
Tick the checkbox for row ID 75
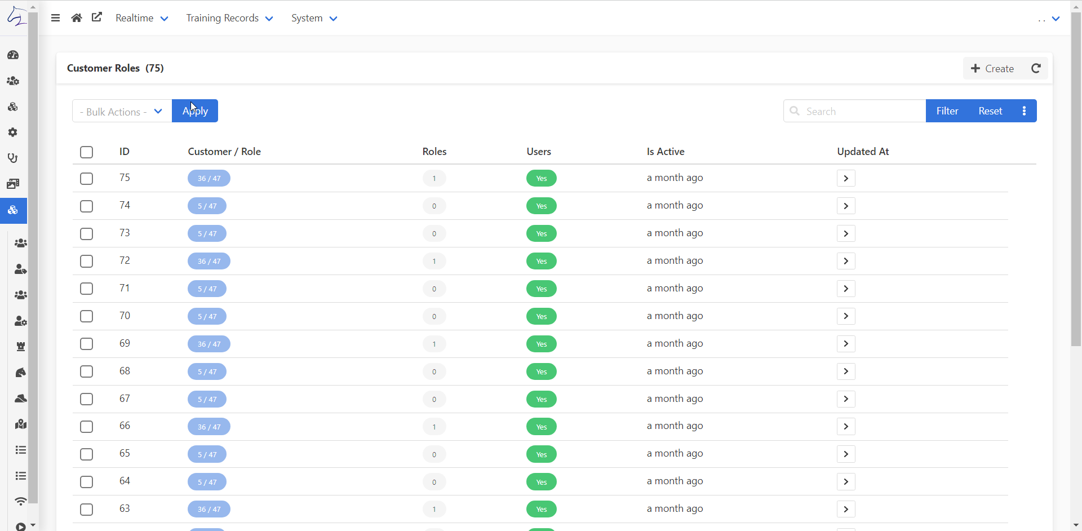pyautogui.click(x=86, y=178)
